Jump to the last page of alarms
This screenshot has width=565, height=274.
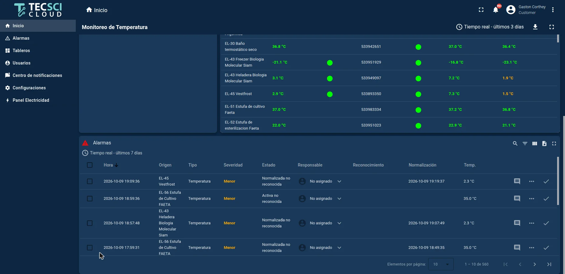[549, 264]
